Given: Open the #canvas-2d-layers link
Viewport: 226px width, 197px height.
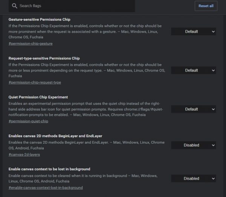Looking at the screenshot, I should [x=24, y=154].
